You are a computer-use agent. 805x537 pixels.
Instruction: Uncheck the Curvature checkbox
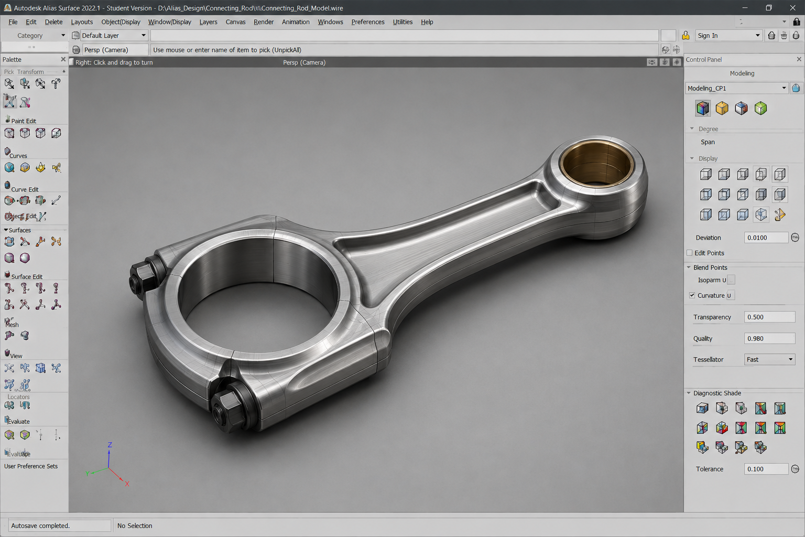[692, 295]
